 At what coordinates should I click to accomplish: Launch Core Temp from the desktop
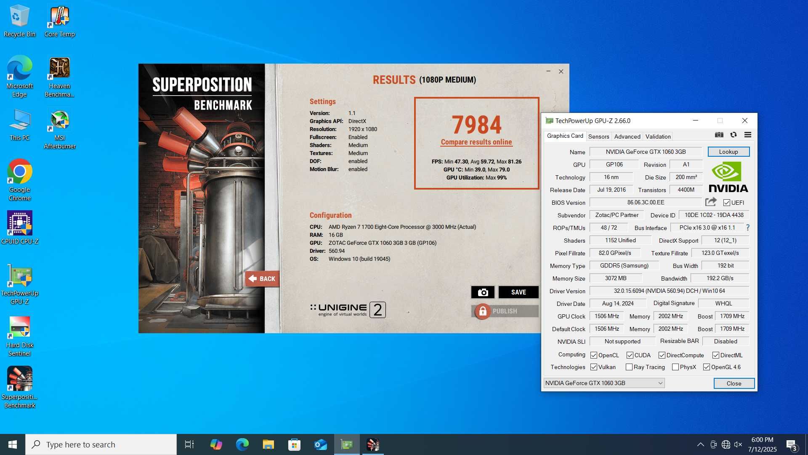[x=59, y=21]
